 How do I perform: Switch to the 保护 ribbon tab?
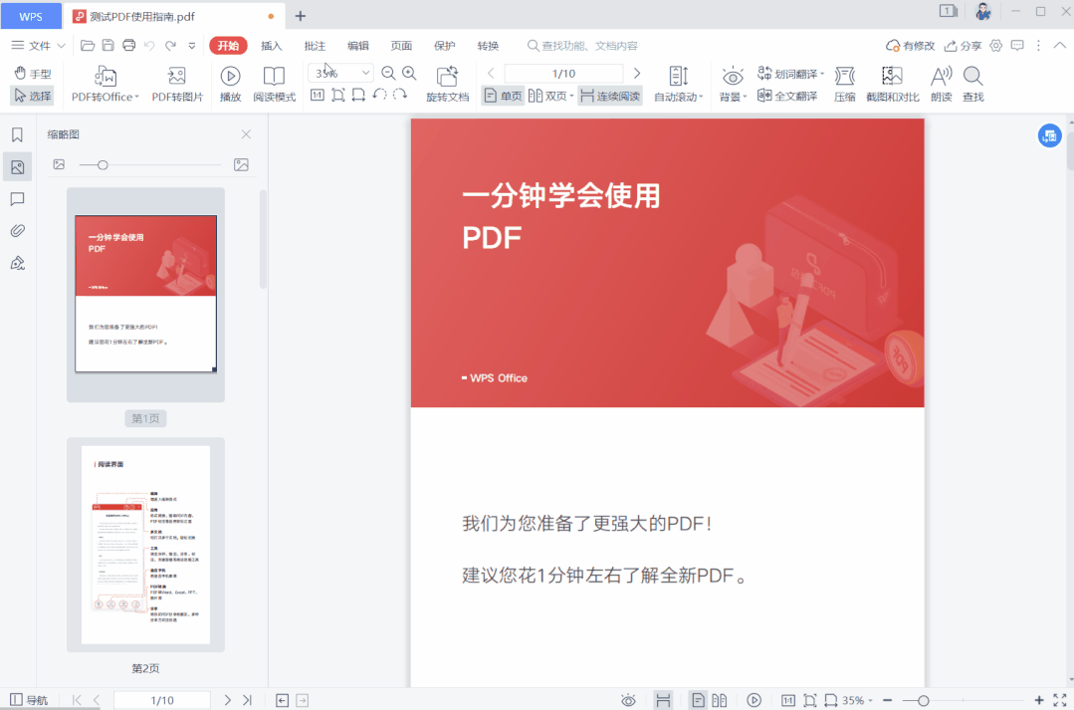point(443,45)
